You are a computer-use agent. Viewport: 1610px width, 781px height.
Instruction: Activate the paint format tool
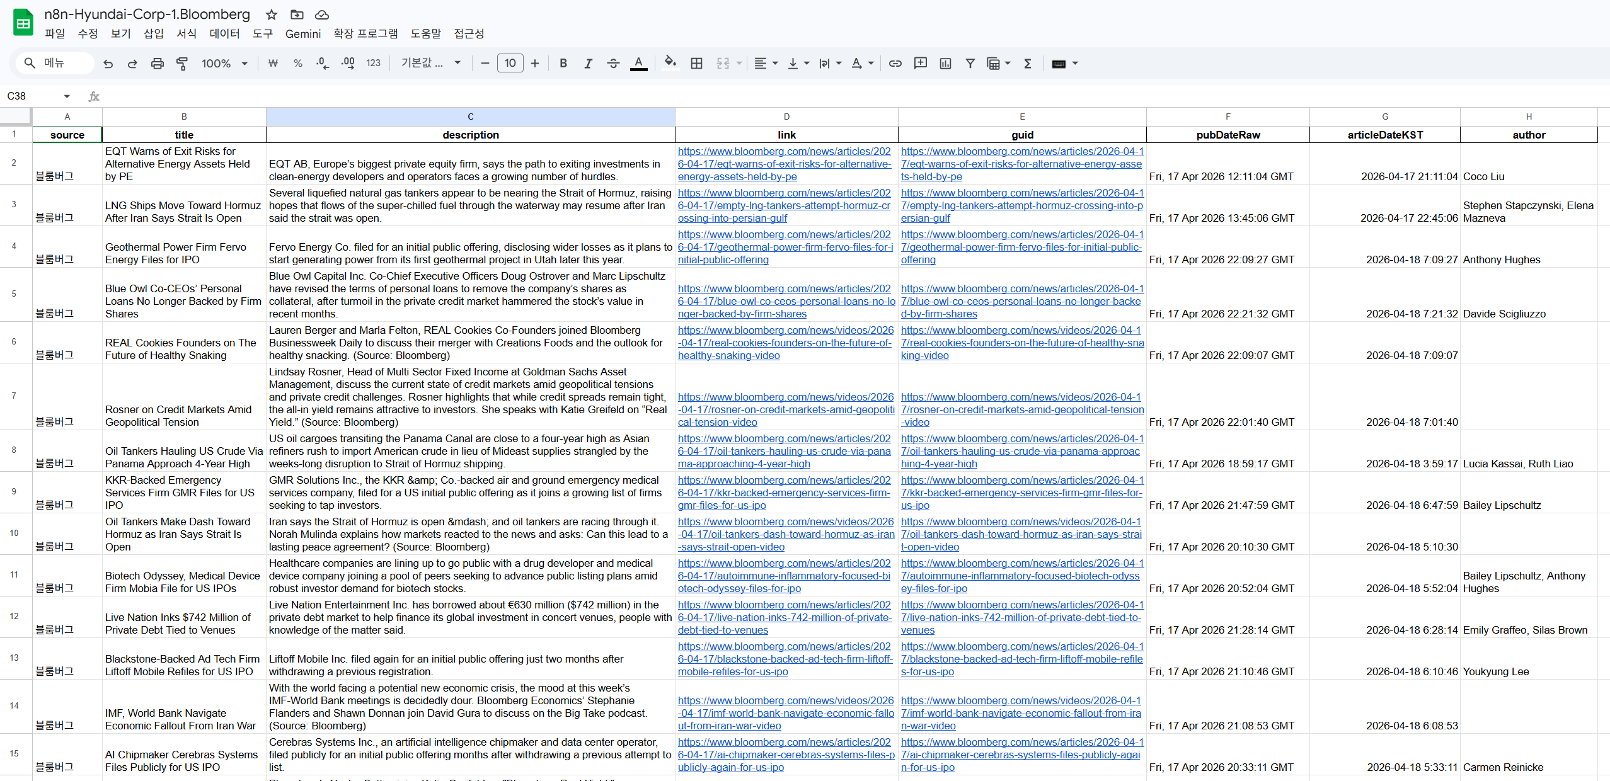tap(182, 63)
